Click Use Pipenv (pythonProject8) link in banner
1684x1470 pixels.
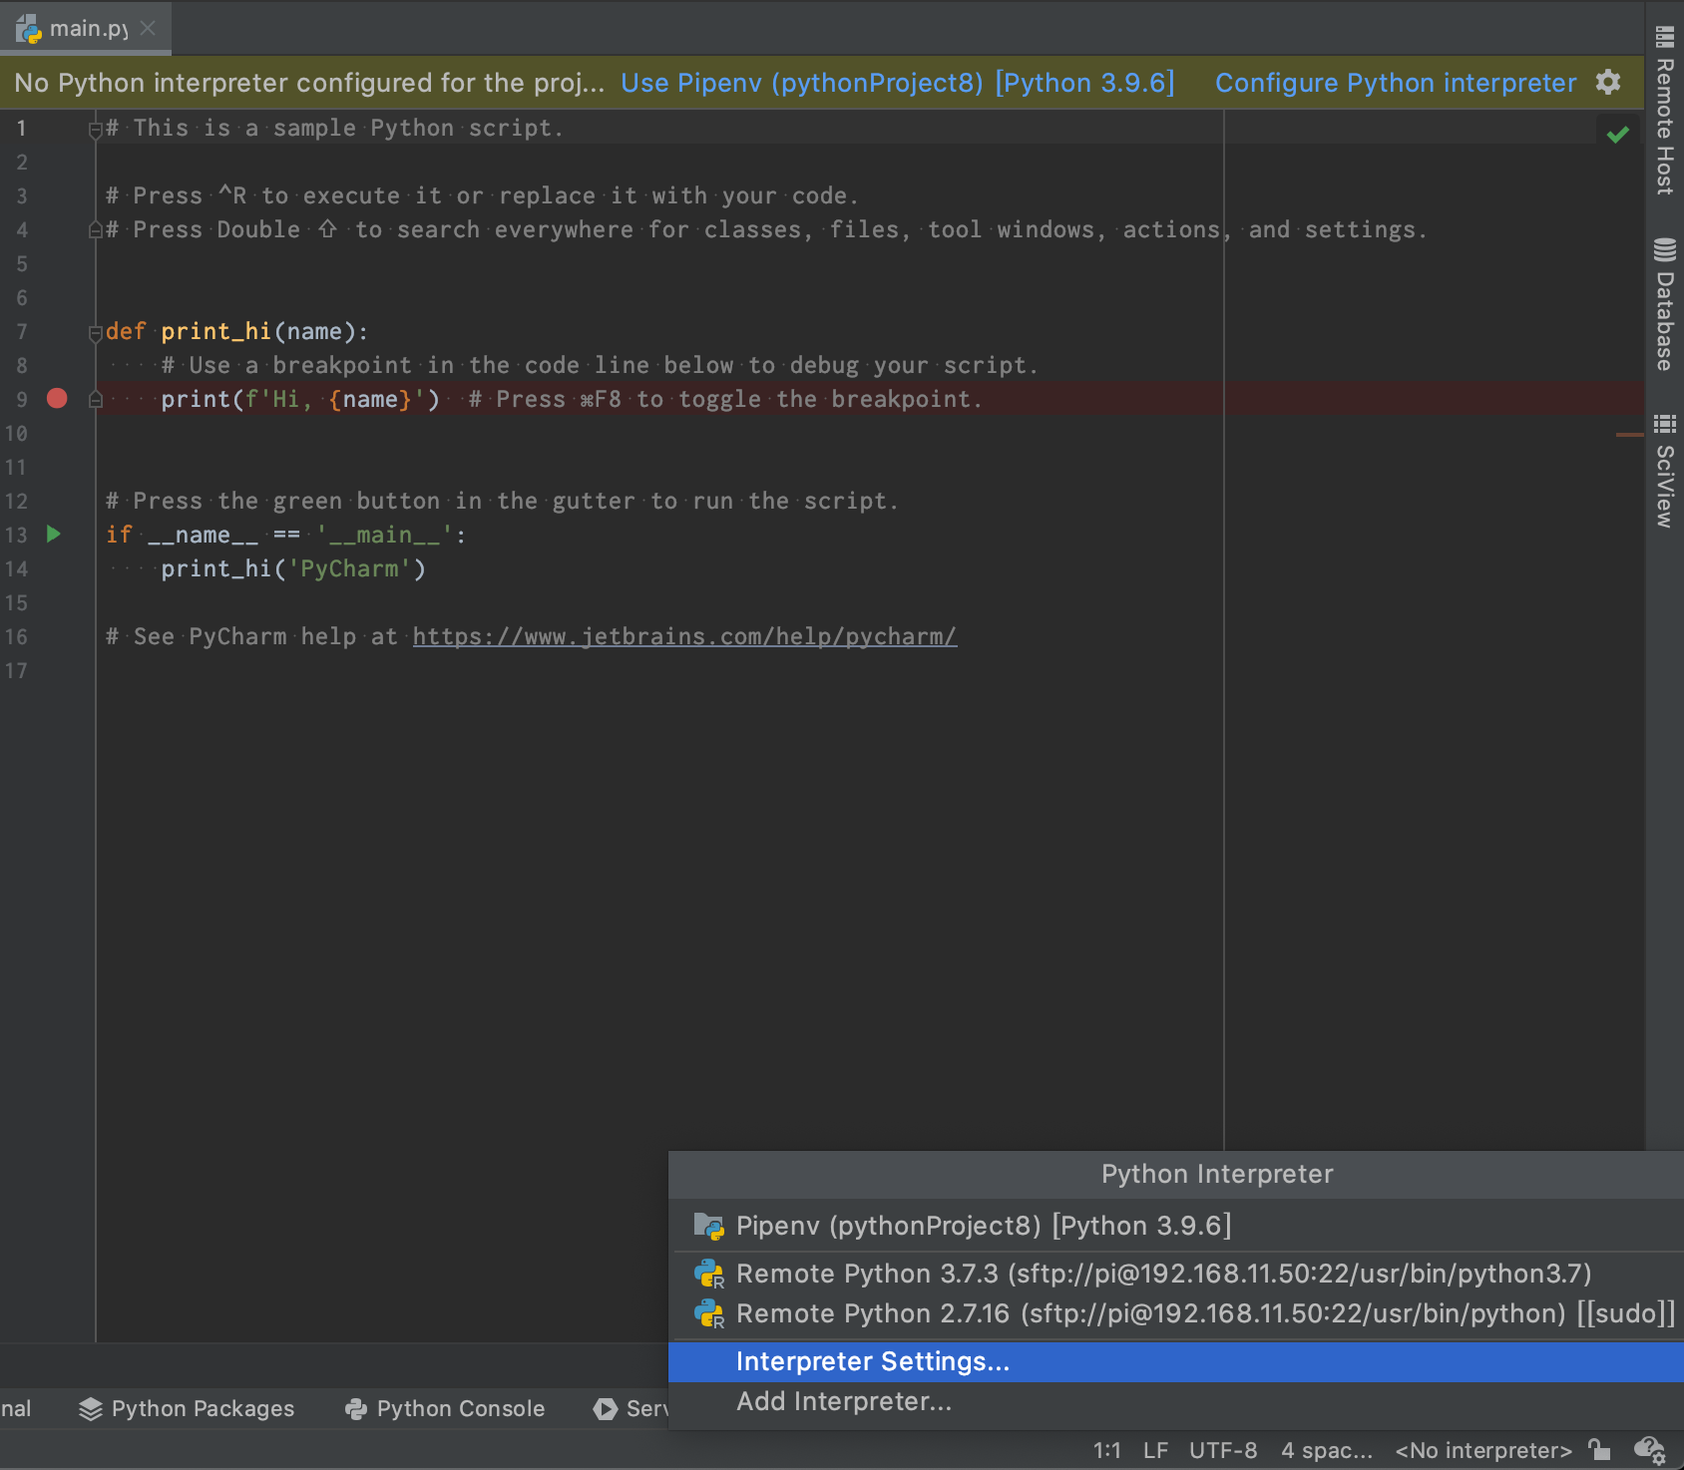897,83
